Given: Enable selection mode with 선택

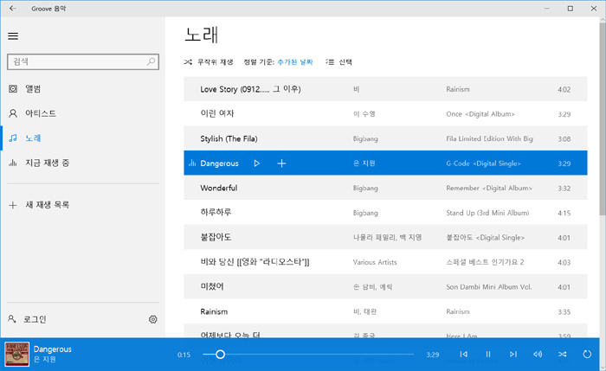Looking at the screenshot, I should (x=338, y=62).
